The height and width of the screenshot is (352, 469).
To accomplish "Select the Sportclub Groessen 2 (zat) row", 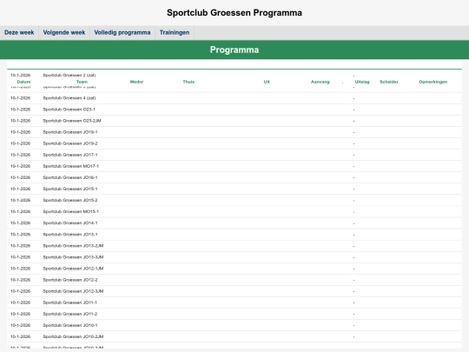I will [x=234, y=75].
